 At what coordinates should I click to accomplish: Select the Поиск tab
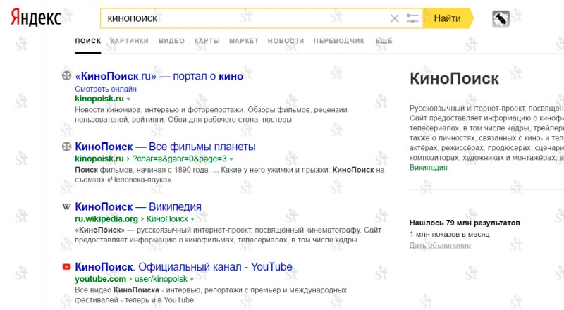pos(87,41)
